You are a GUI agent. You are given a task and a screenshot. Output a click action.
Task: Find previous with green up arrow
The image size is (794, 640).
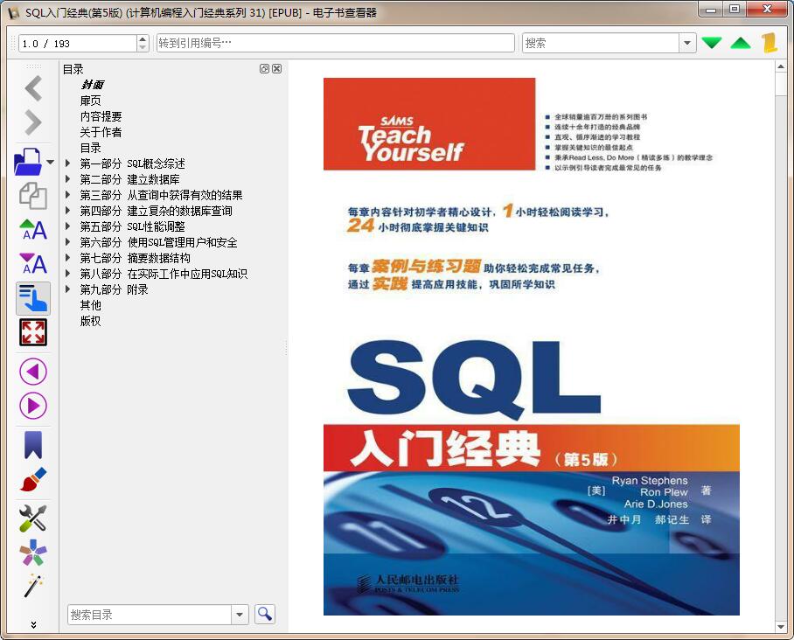pos(741,43)
